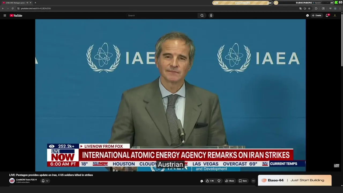Screen dimensions: 343x193
Task: Click the subscribers goal bar overlay
Action: 304,3
